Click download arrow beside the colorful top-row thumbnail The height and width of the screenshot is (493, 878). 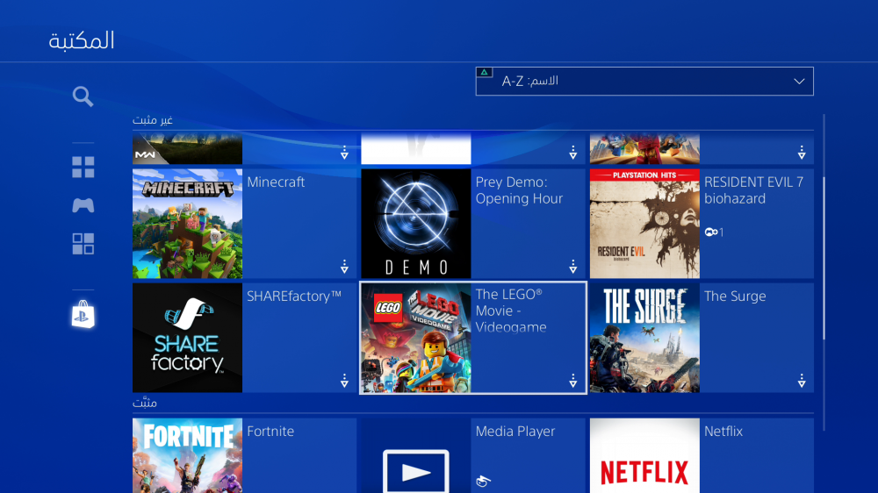pyautogui.click(x=802, y=153)
